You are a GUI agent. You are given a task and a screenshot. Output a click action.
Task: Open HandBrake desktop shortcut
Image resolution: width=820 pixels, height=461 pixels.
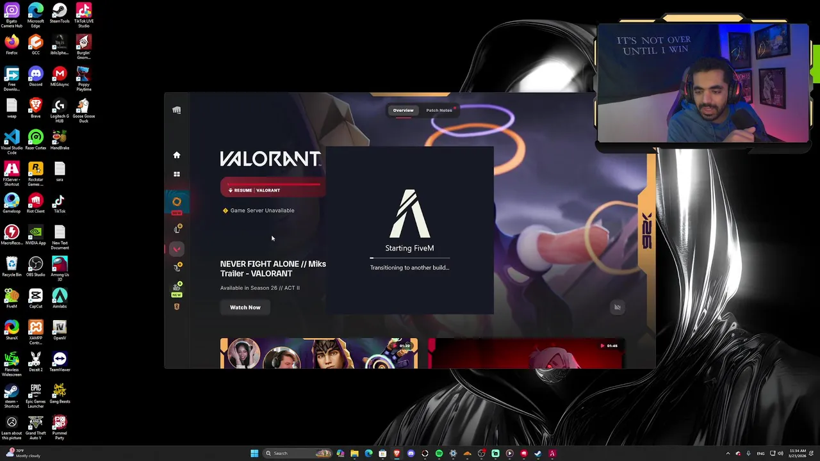(x=60, y=140)
